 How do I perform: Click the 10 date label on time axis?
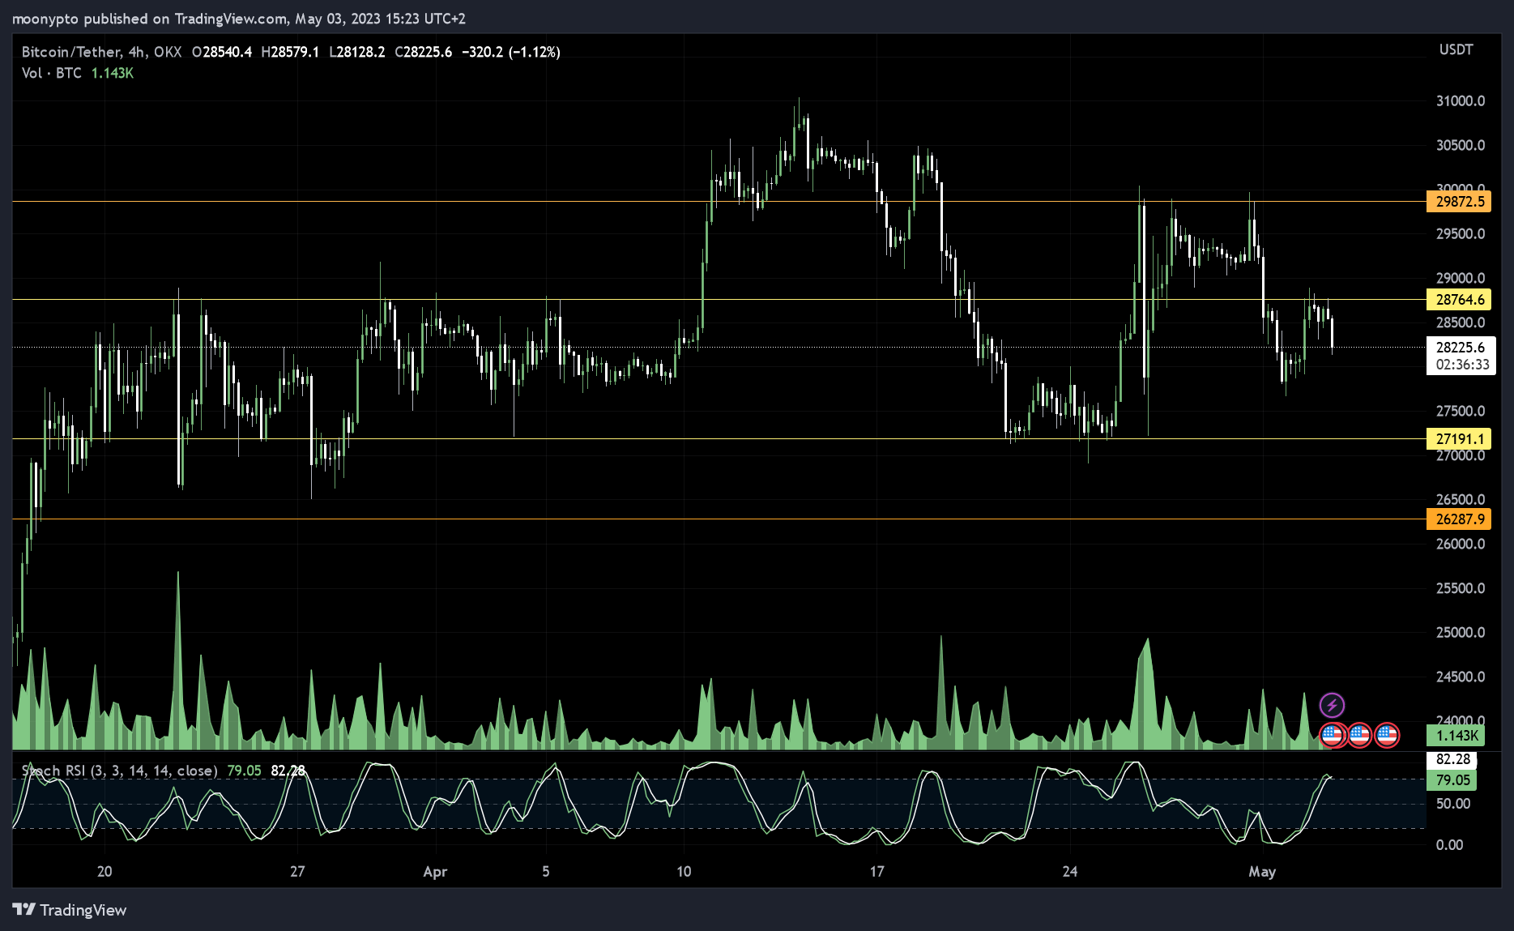[x=684, y=872]
